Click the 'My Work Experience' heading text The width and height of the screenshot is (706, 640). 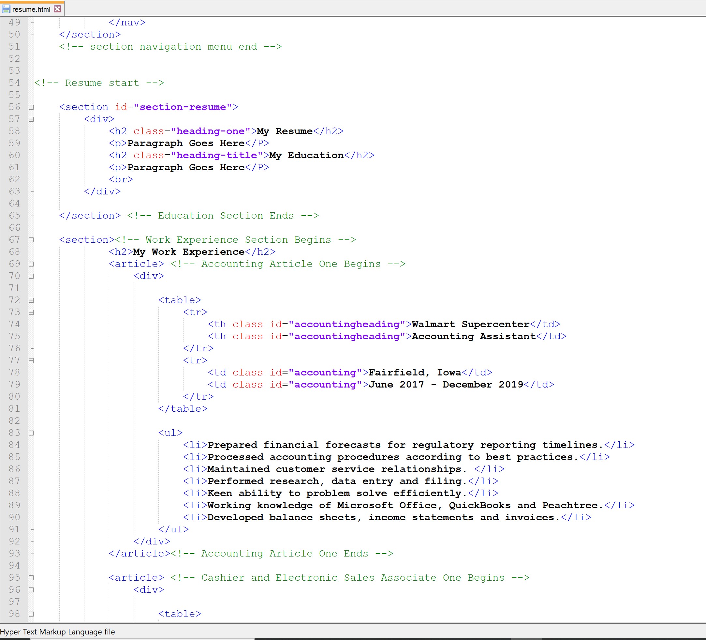[189, 251]
